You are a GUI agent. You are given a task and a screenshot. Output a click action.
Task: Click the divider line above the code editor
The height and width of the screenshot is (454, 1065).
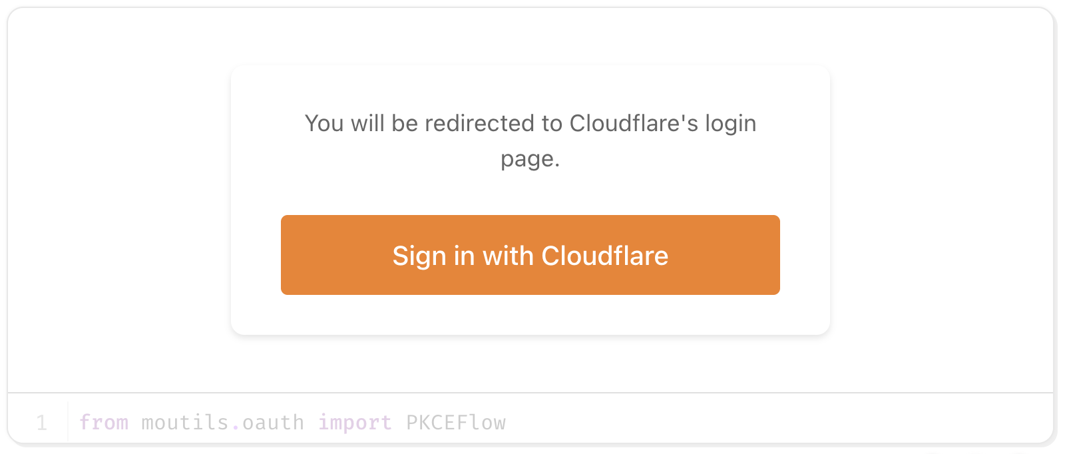(530, 393)
